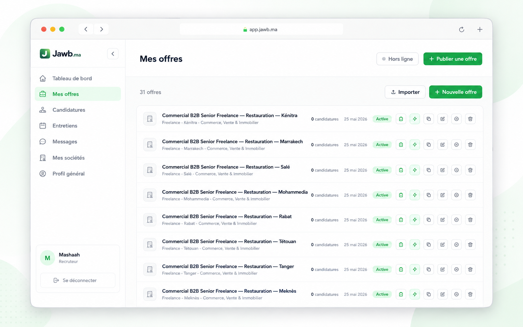Pause the Meknès offer
523x327 pixels.
click(x=456, y=294)
